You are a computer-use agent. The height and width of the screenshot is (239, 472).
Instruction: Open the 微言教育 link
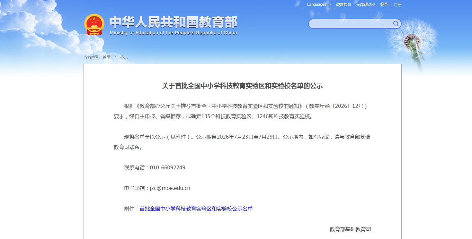[343, 4]
